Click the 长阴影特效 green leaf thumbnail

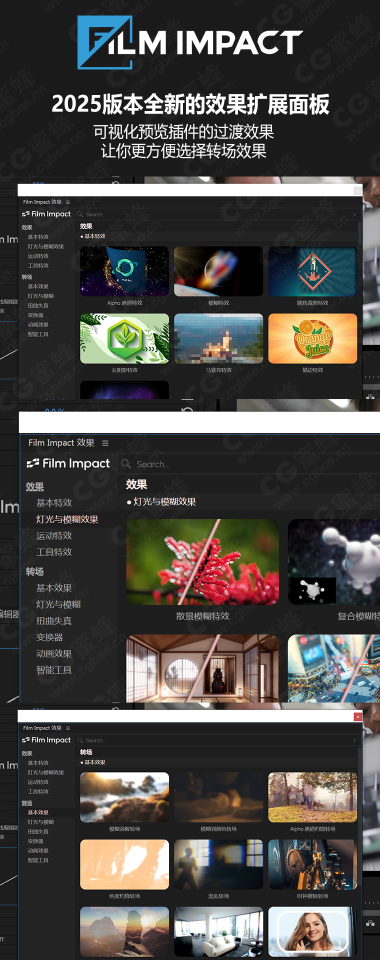pos(124,338)
